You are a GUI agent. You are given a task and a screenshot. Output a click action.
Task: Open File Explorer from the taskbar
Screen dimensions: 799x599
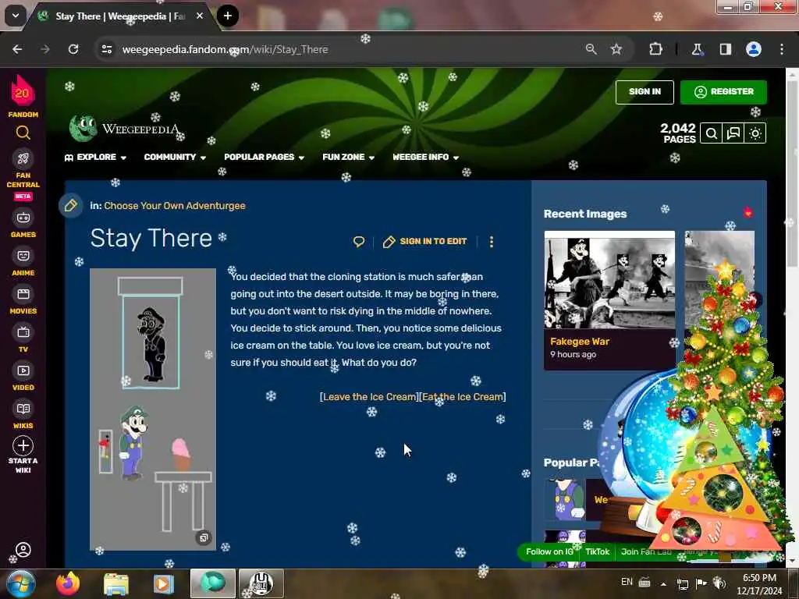point(116,584)
